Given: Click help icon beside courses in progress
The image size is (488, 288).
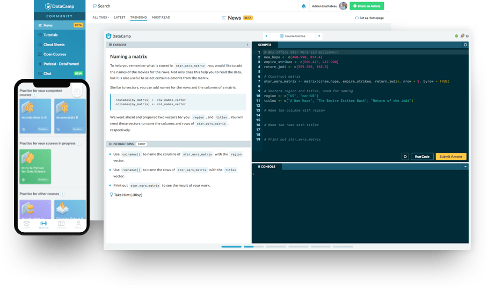Looking at the screenshot, I should click(79, 143).
